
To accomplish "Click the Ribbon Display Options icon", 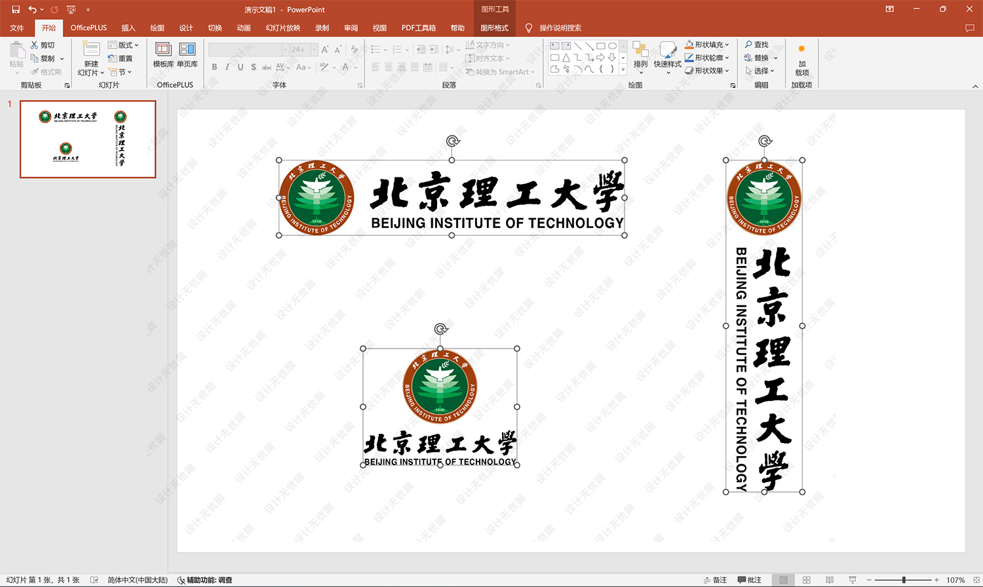I will tap(889, 9).
